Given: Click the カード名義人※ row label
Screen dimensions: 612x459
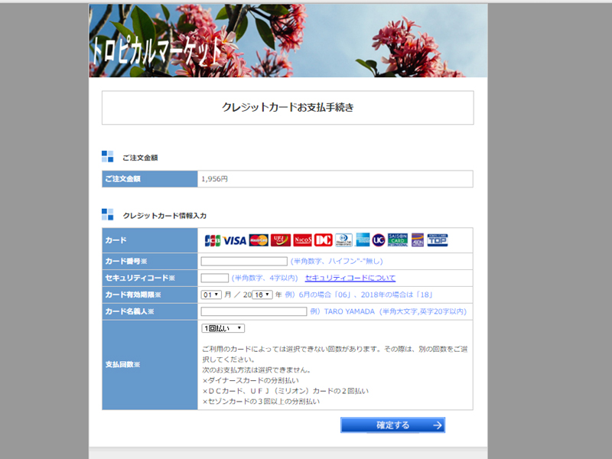Looking at the screenshot, I should coord(129,311).
